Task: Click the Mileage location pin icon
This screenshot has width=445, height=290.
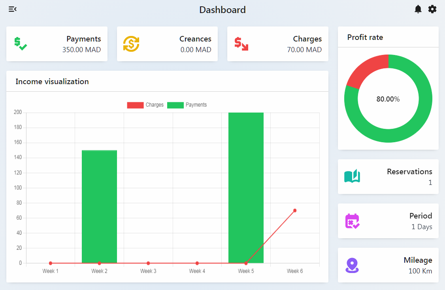Action: point(352,265)
